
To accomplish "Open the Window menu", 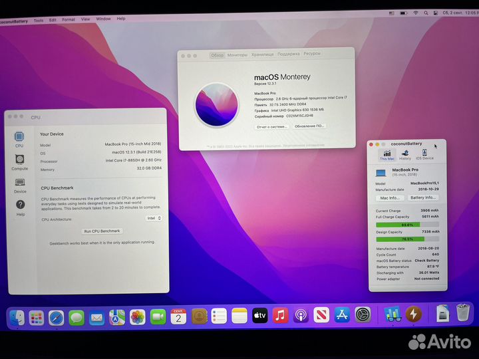I will pos(103,19).
